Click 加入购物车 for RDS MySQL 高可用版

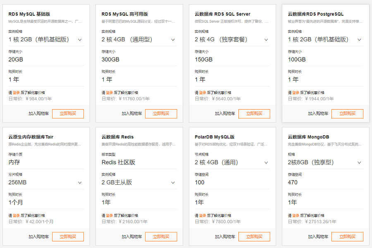click(132, 114)
